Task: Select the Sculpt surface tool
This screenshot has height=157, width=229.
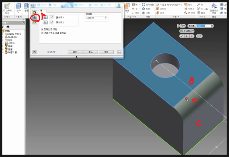Action: coord(160,13)
